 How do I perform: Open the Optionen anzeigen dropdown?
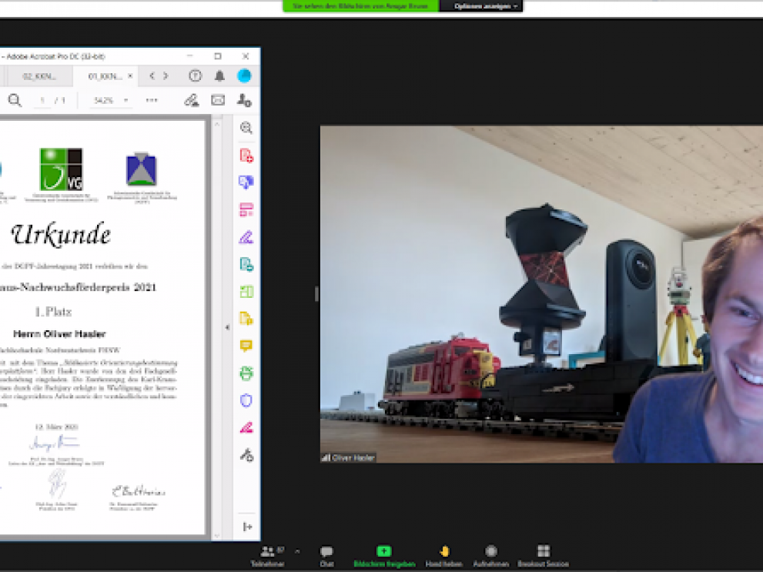[x=481, y=6]
